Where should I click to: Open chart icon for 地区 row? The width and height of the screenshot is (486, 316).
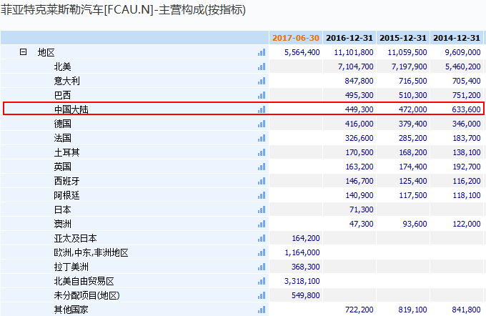pos(262,52)
